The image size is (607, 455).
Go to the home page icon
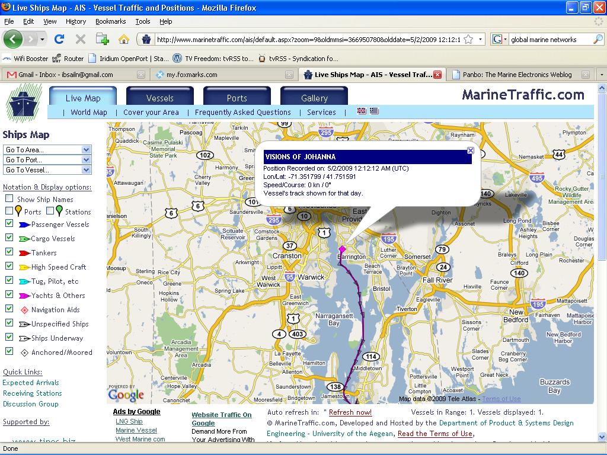click(124, 39)
